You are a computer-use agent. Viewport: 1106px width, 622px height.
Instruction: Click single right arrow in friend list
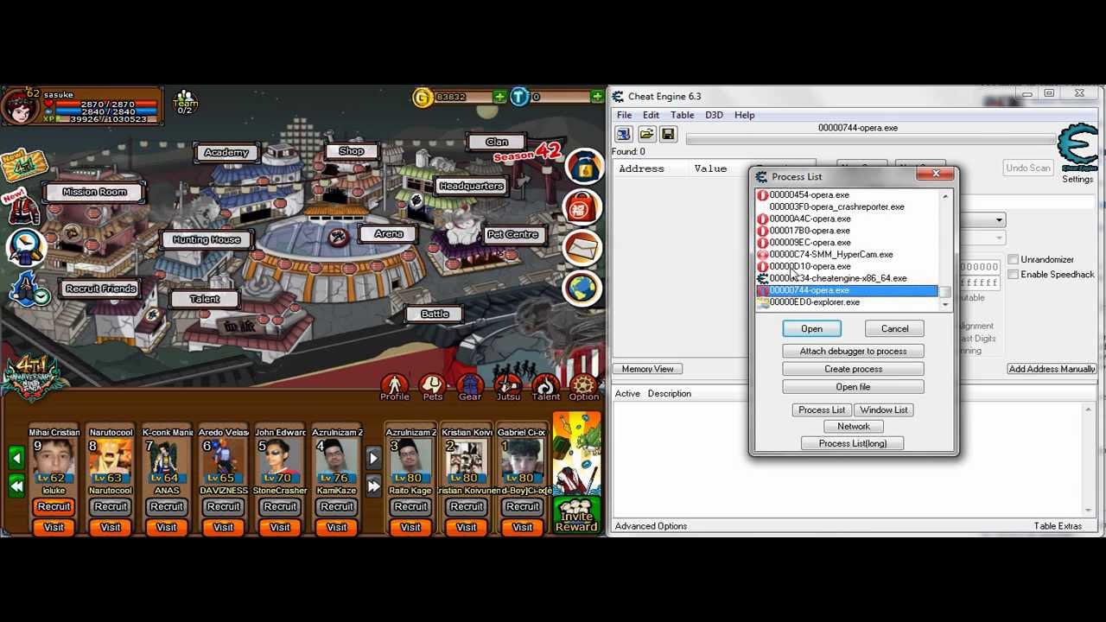coord(373,458)
